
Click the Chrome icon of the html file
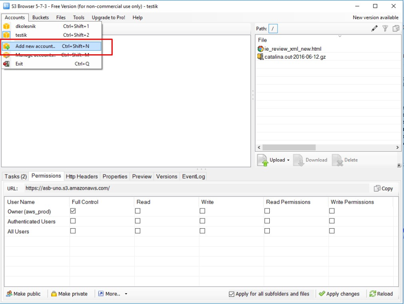pyautogui.click(x=260, y=49)
